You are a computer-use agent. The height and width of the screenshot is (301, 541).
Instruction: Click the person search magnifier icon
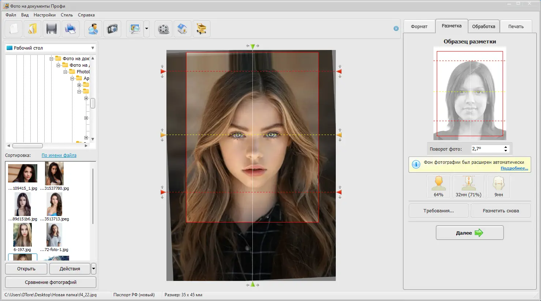click(x=93, y=29)
